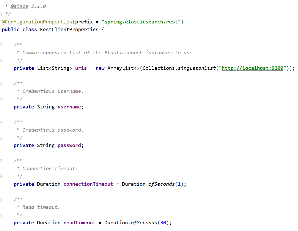Click the 'Comma-separated list' comment line

click(108, 53)
